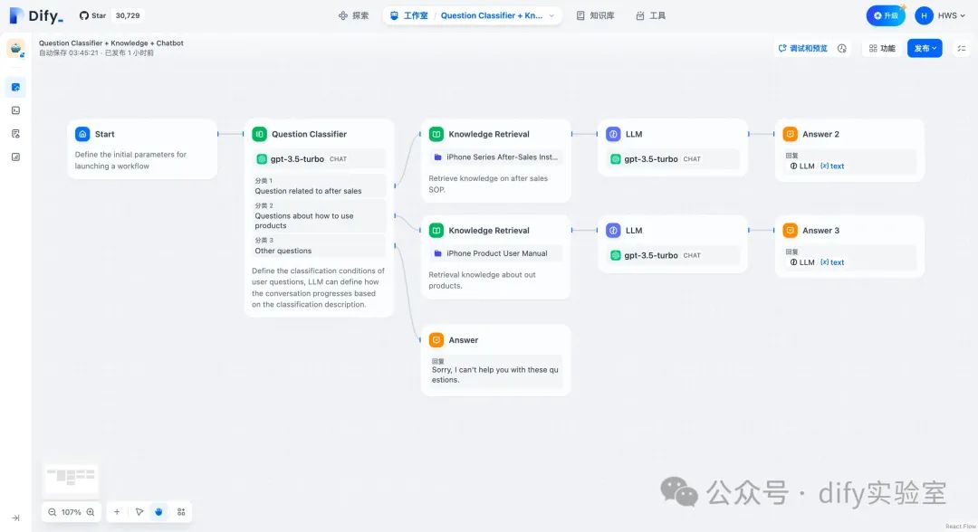Click the first Knowledge Retrieval node icon
978x532 pixels.
(436, 134)
